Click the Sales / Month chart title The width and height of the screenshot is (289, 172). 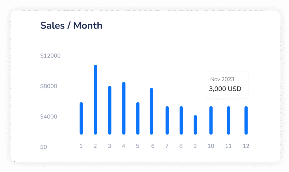click(x=71, y=25)
